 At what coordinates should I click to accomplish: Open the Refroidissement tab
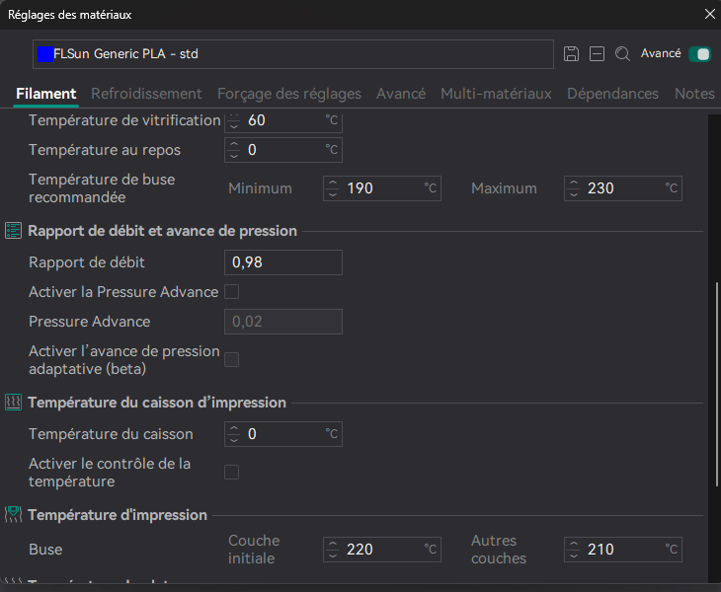pos(146,94)
